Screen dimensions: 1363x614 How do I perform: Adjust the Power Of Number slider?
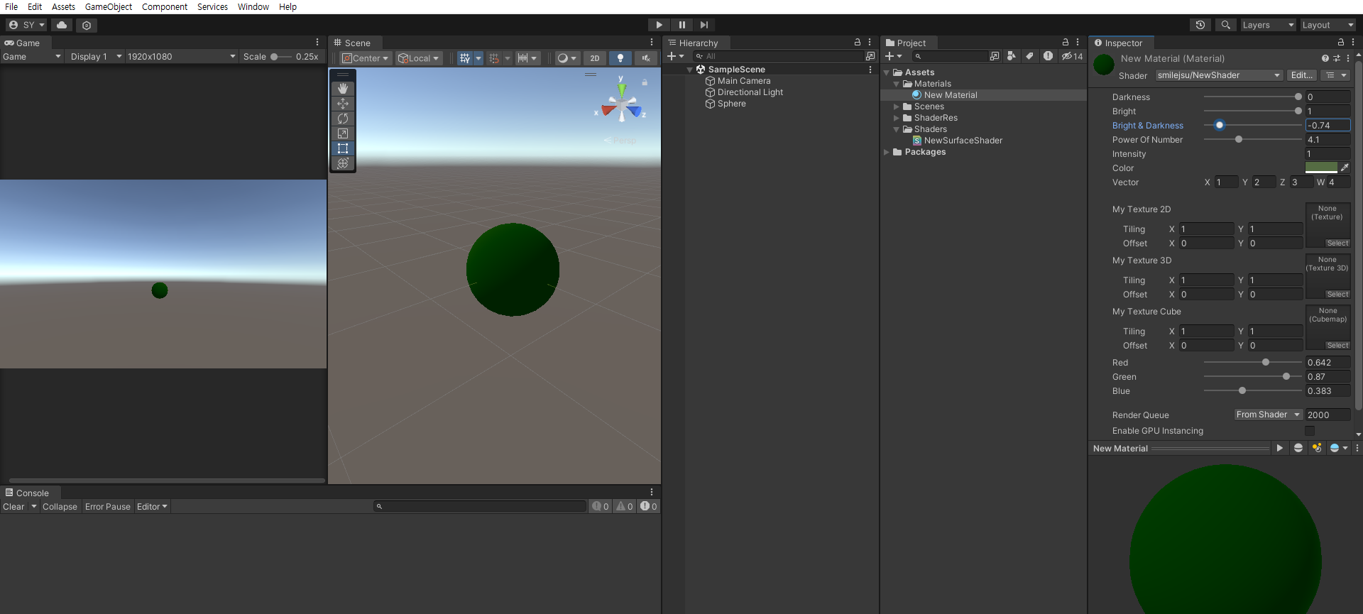[x=1252, y=139]
